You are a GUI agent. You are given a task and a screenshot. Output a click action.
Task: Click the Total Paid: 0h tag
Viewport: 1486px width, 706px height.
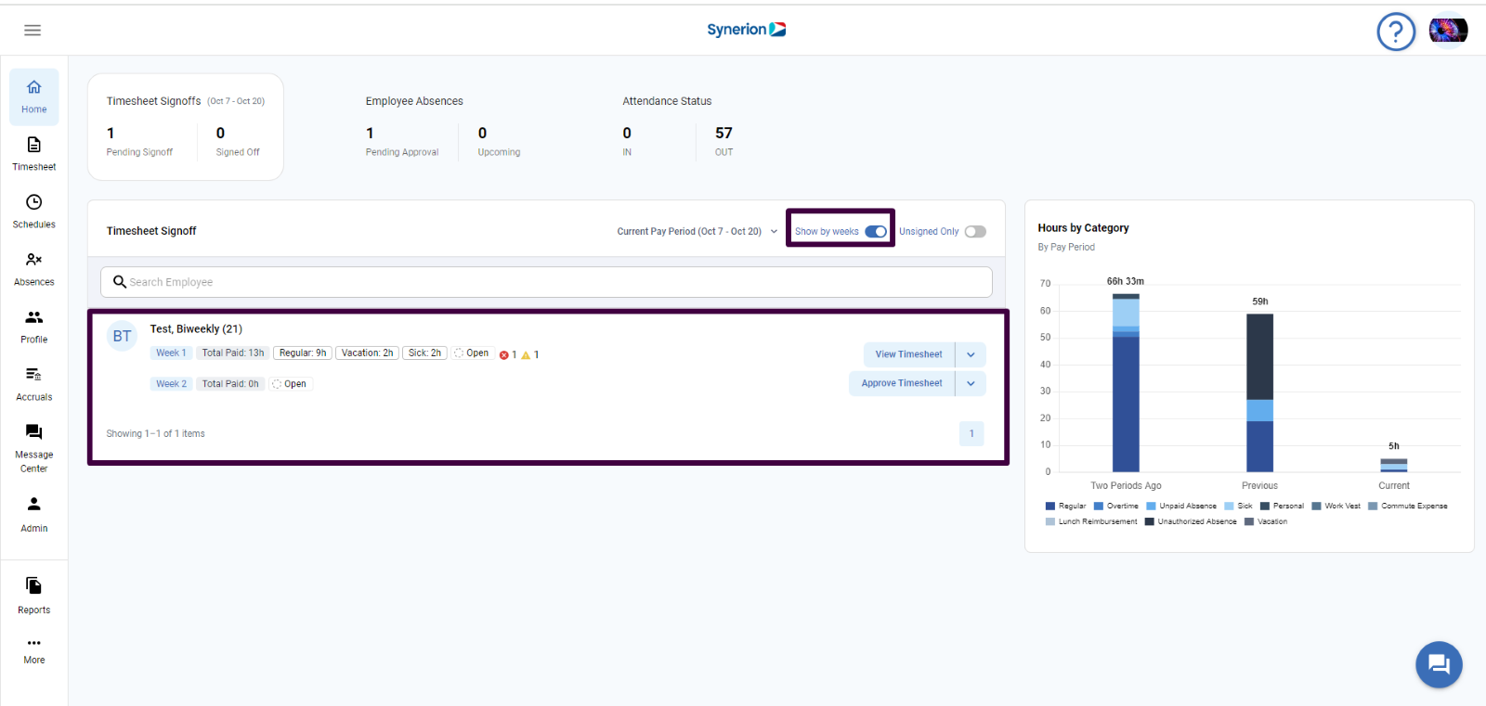[x=230, y=384]
